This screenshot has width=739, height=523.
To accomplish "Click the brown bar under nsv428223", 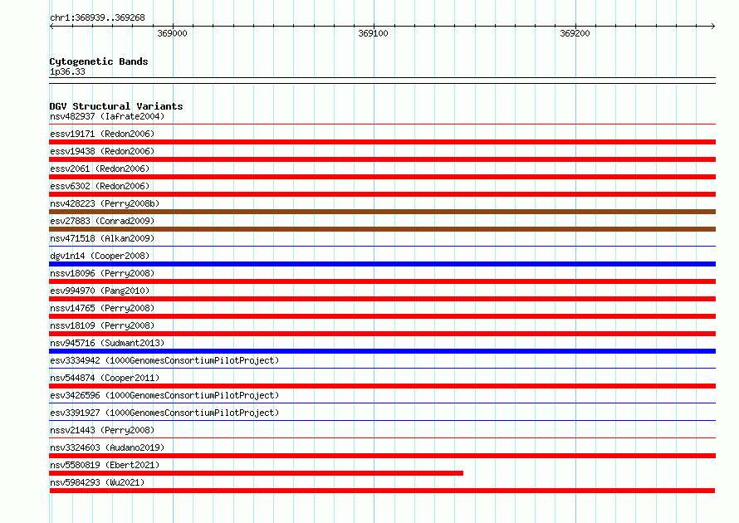I will pyautogui.click(x=382, y=212).
